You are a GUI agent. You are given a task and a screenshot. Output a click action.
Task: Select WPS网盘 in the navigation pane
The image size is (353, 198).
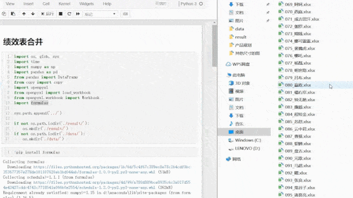[241, 64]
